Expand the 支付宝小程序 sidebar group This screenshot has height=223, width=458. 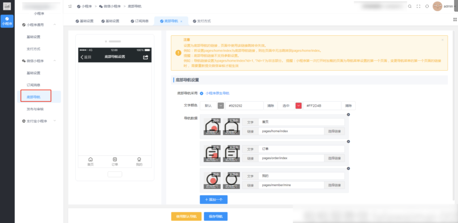[55, 121]
